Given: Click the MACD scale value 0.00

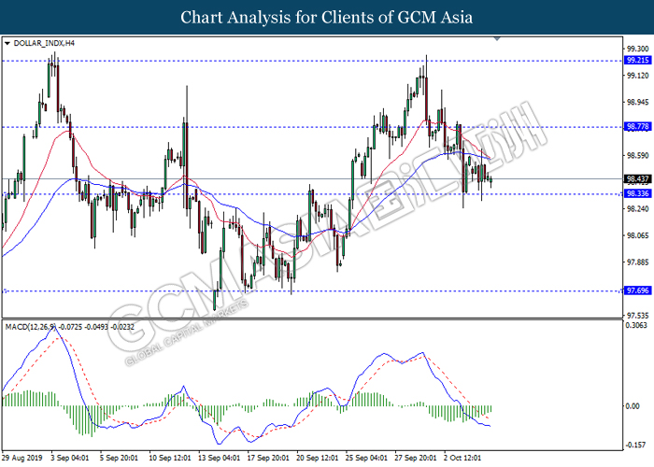Looking at the screenshot, I should coord(633,406).
